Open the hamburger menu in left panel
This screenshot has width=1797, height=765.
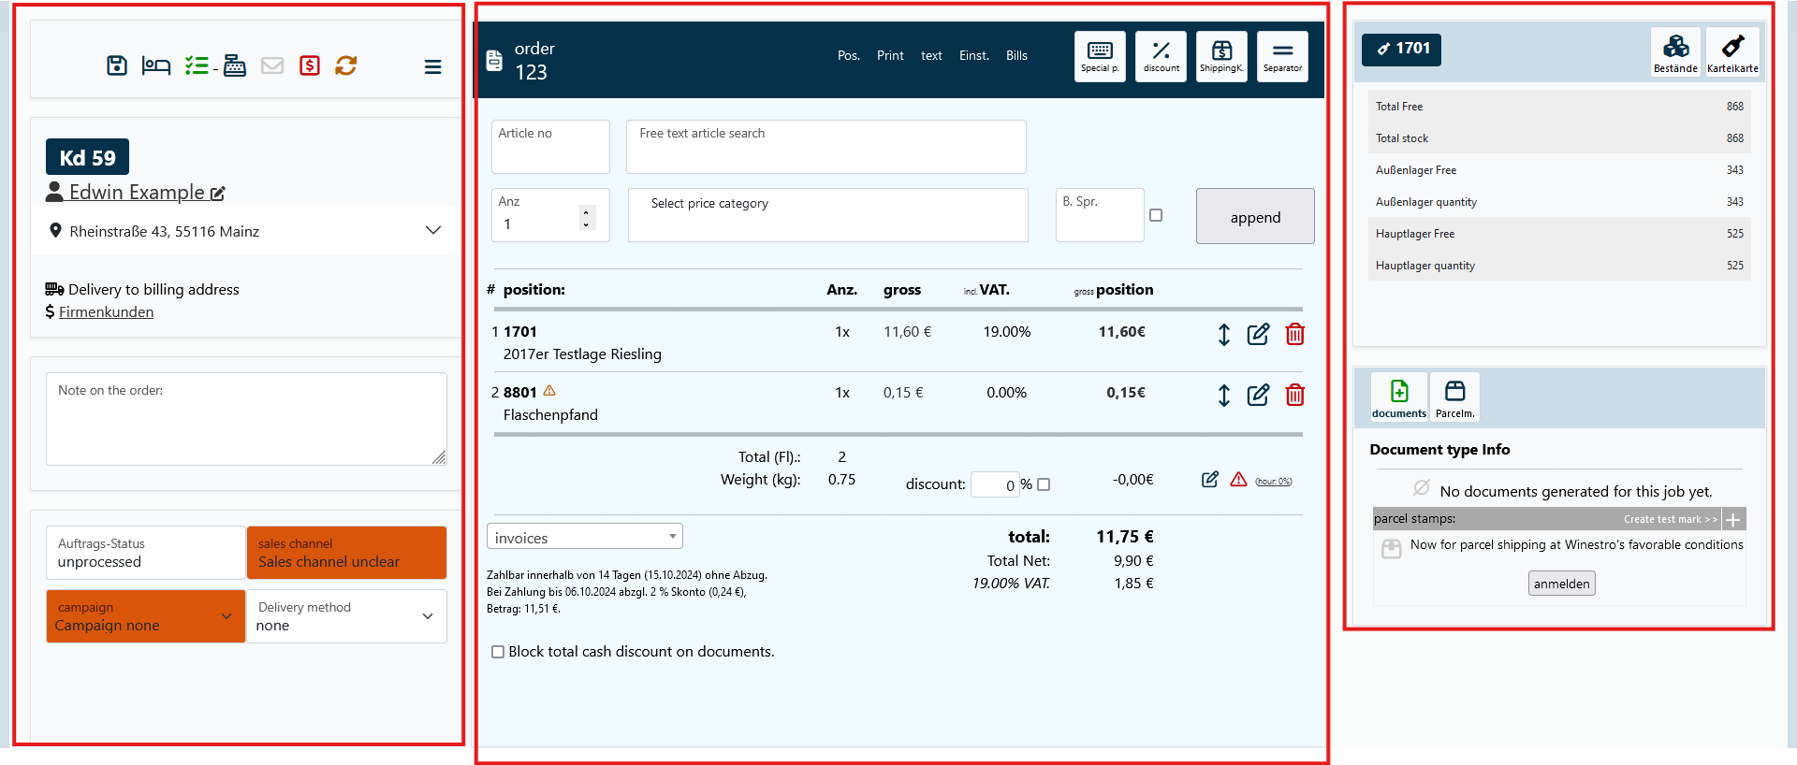coord(432,66)
